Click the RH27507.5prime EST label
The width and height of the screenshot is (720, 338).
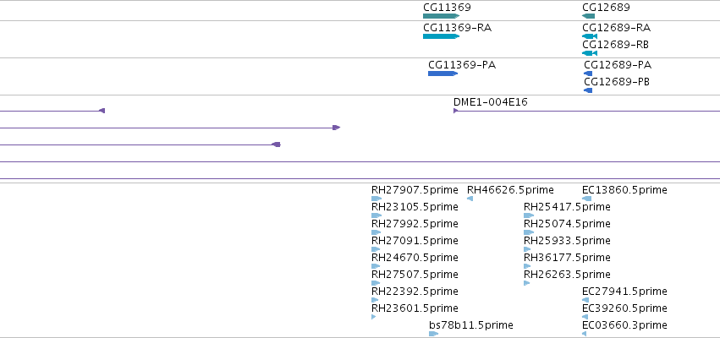pos(415,275)
